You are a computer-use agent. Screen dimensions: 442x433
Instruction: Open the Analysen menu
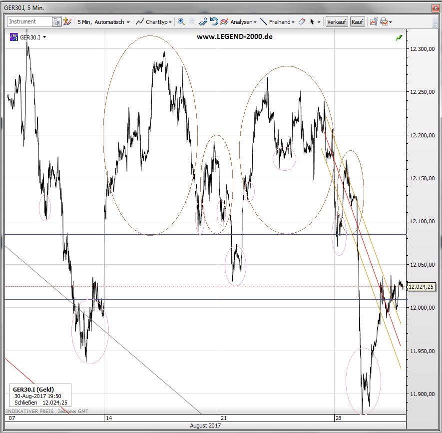pyautogui.click(x=243, y=21)
